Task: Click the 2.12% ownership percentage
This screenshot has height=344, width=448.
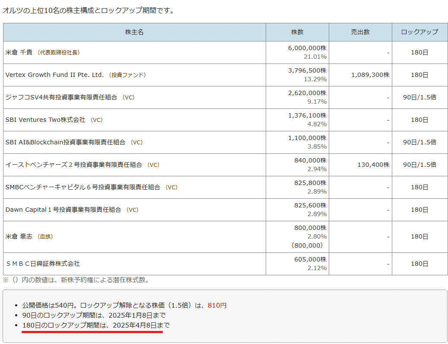Action: point(317,268)
